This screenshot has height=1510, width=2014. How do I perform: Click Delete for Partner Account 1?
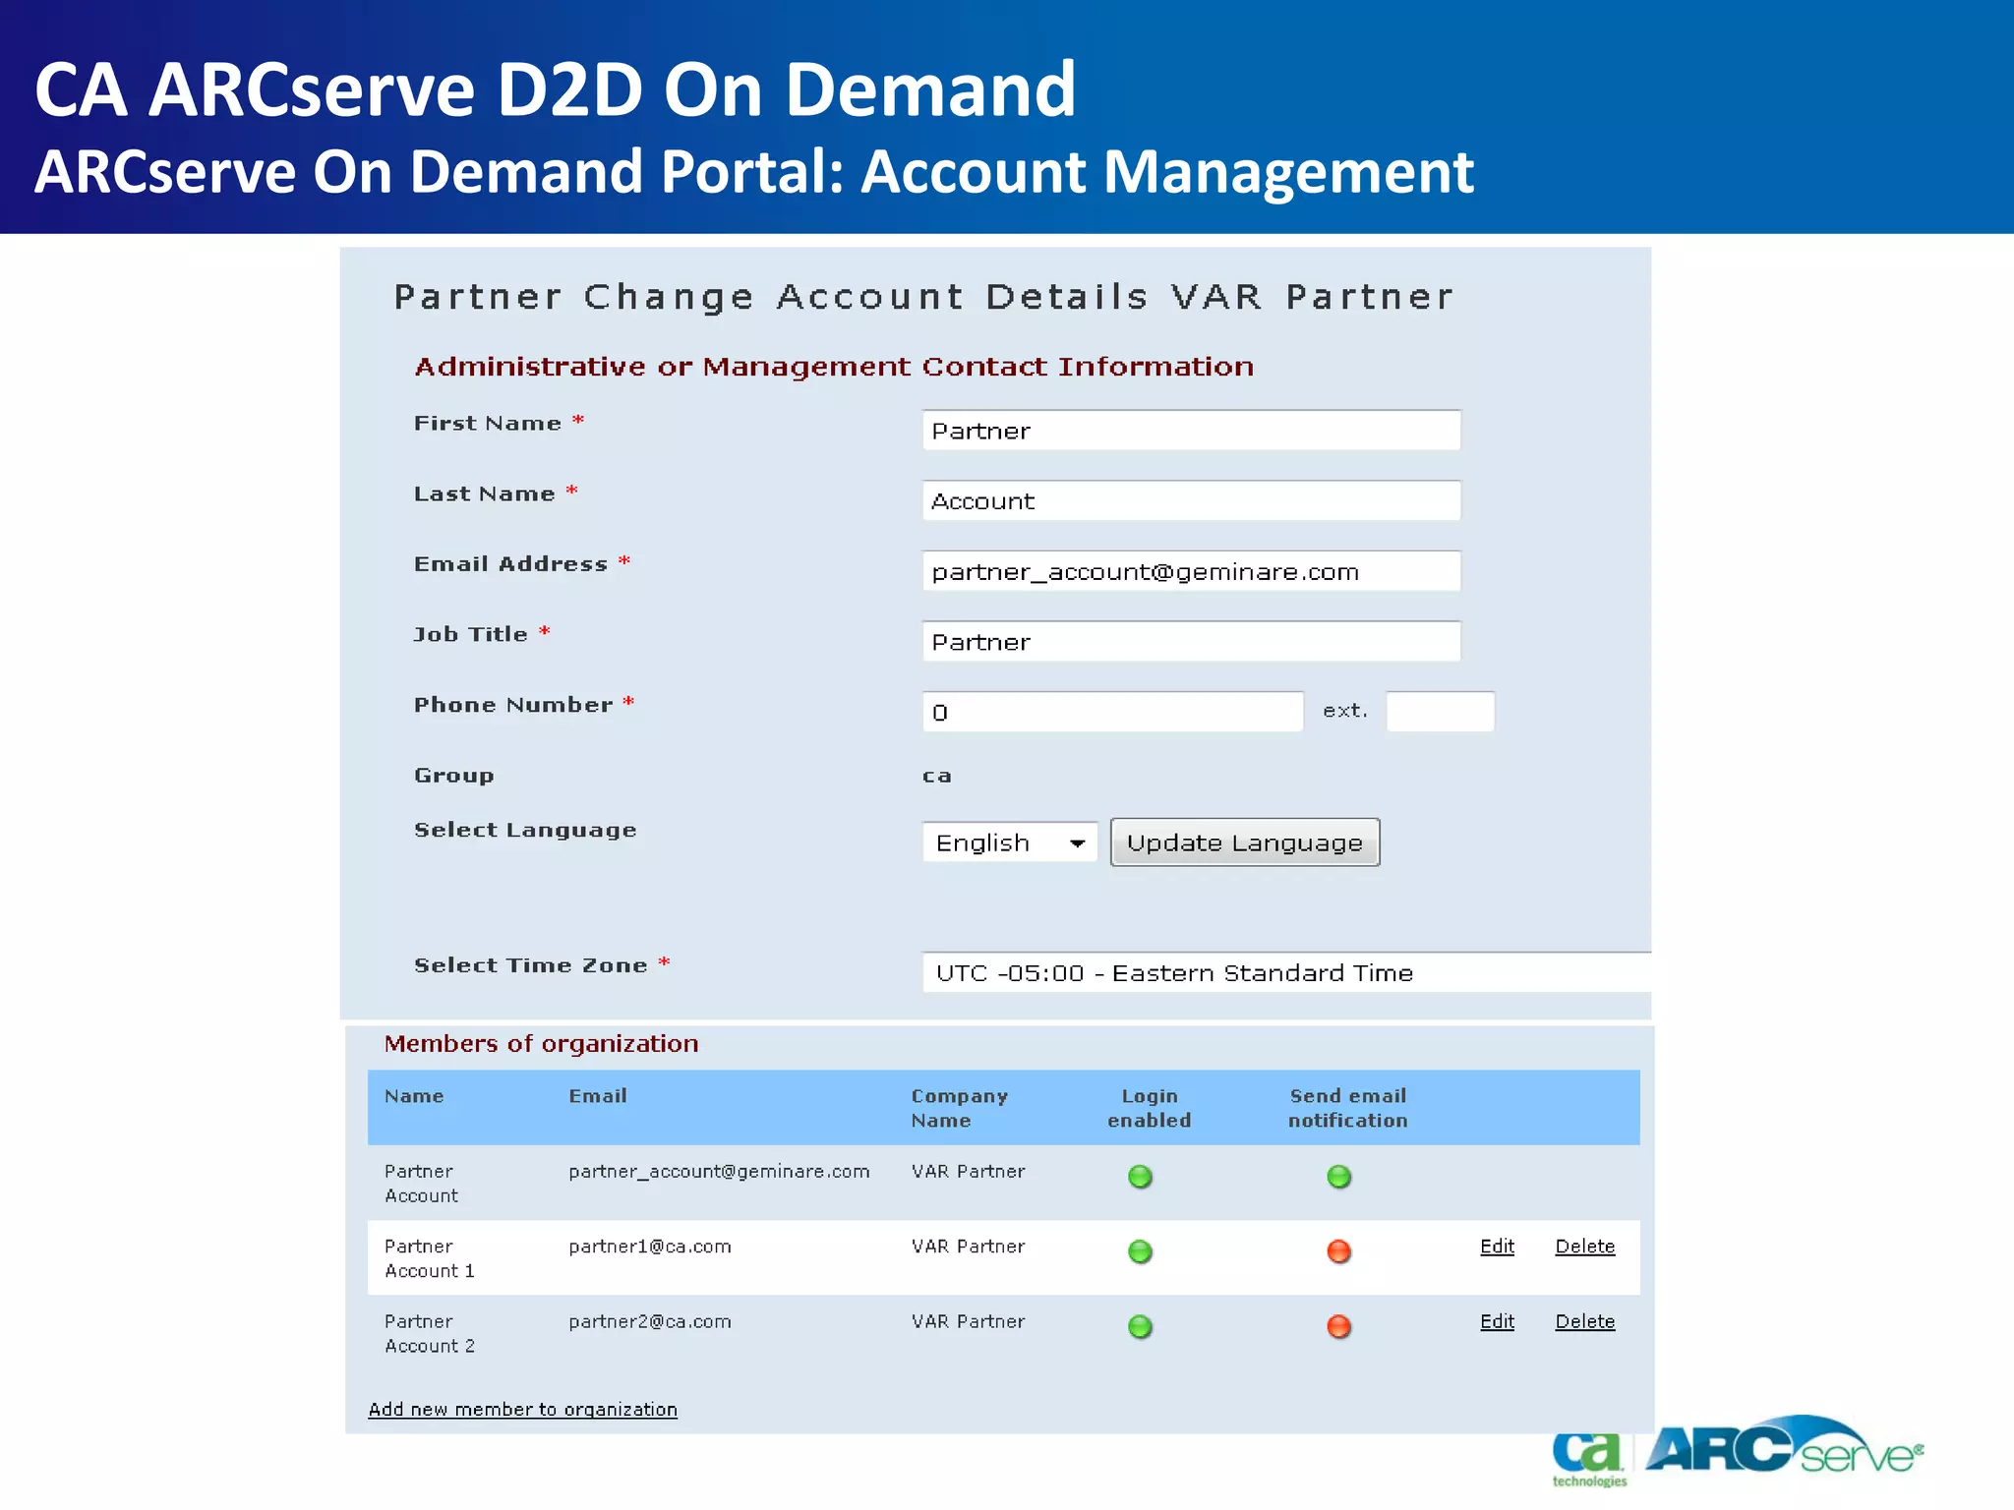point(1584,1247)
